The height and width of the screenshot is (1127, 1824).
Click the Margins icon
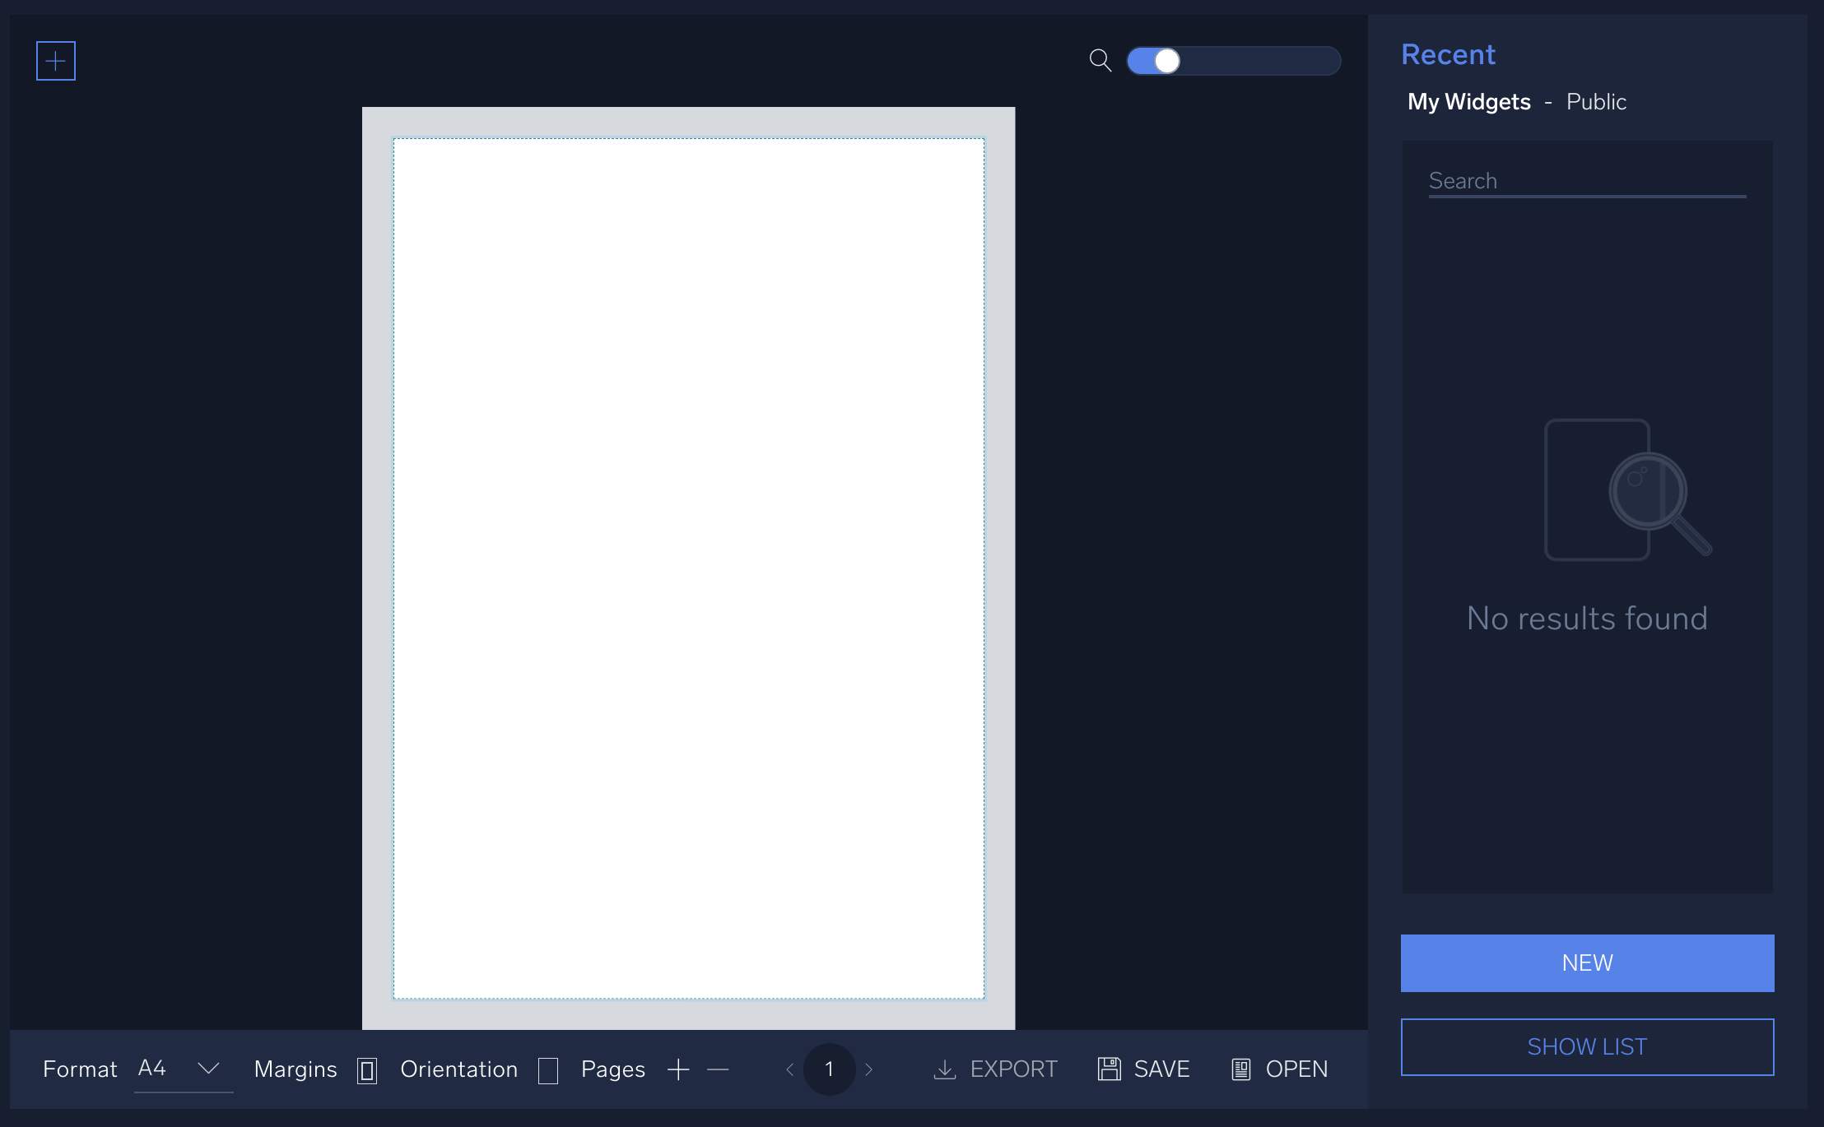pos(366,1069)
